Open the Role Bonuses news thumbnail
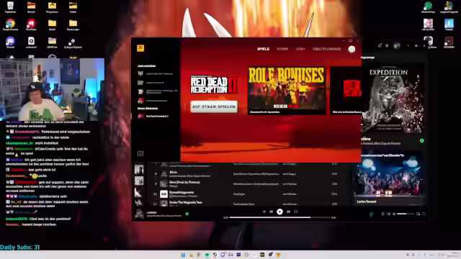Screen dimensions: 461x259 287,90
